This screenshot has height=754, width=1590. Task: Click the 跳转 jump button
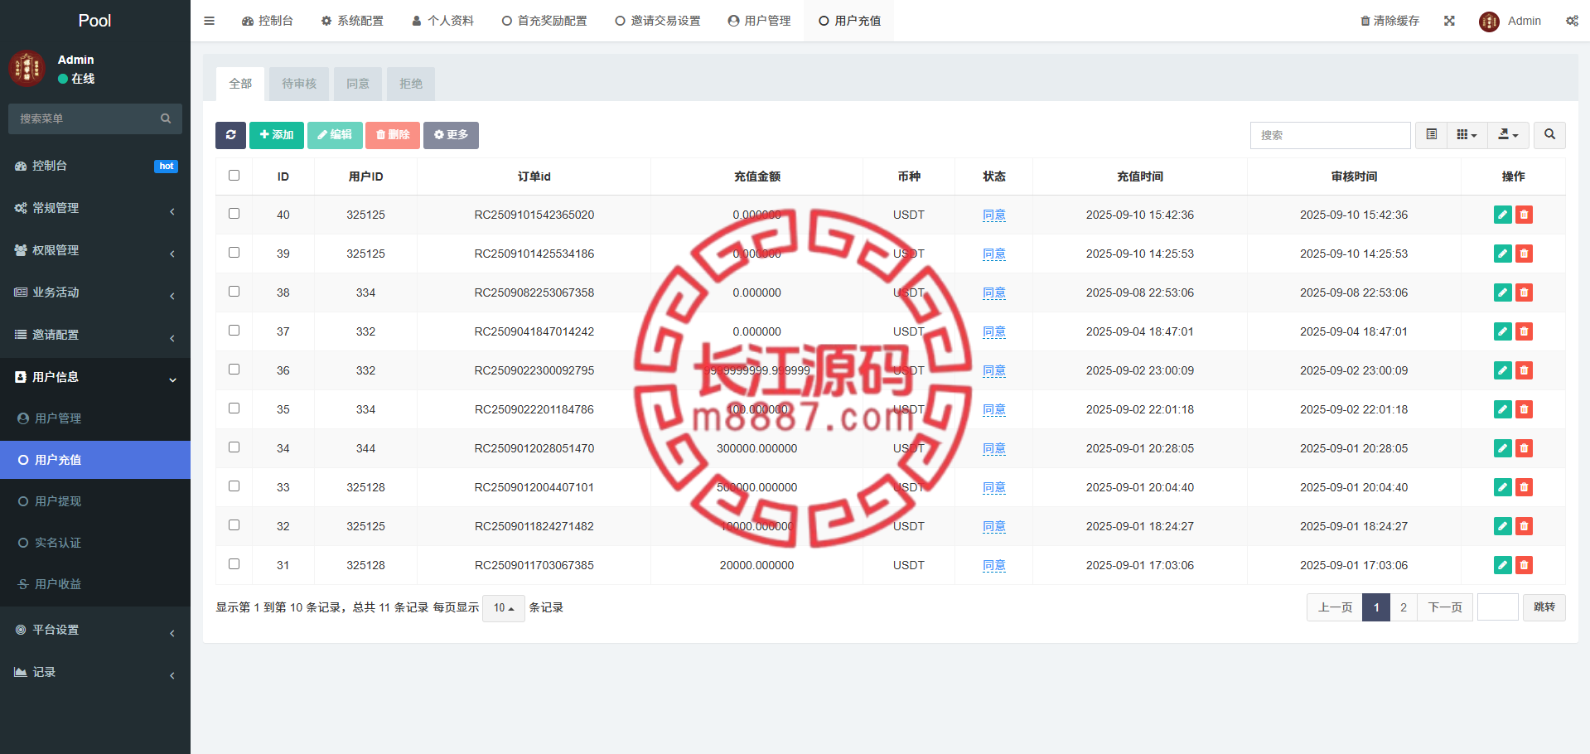pyautogui.click(x=1544, y=607)
